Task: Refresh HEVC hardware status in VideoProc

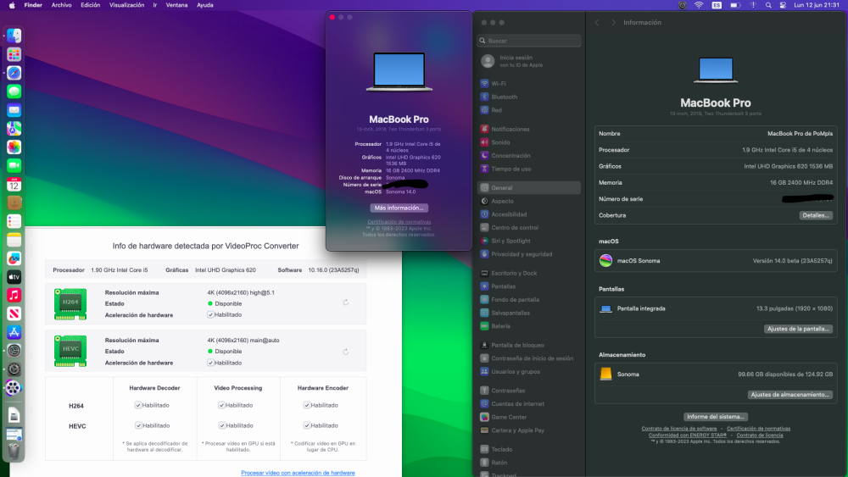Action: [346, 352]
